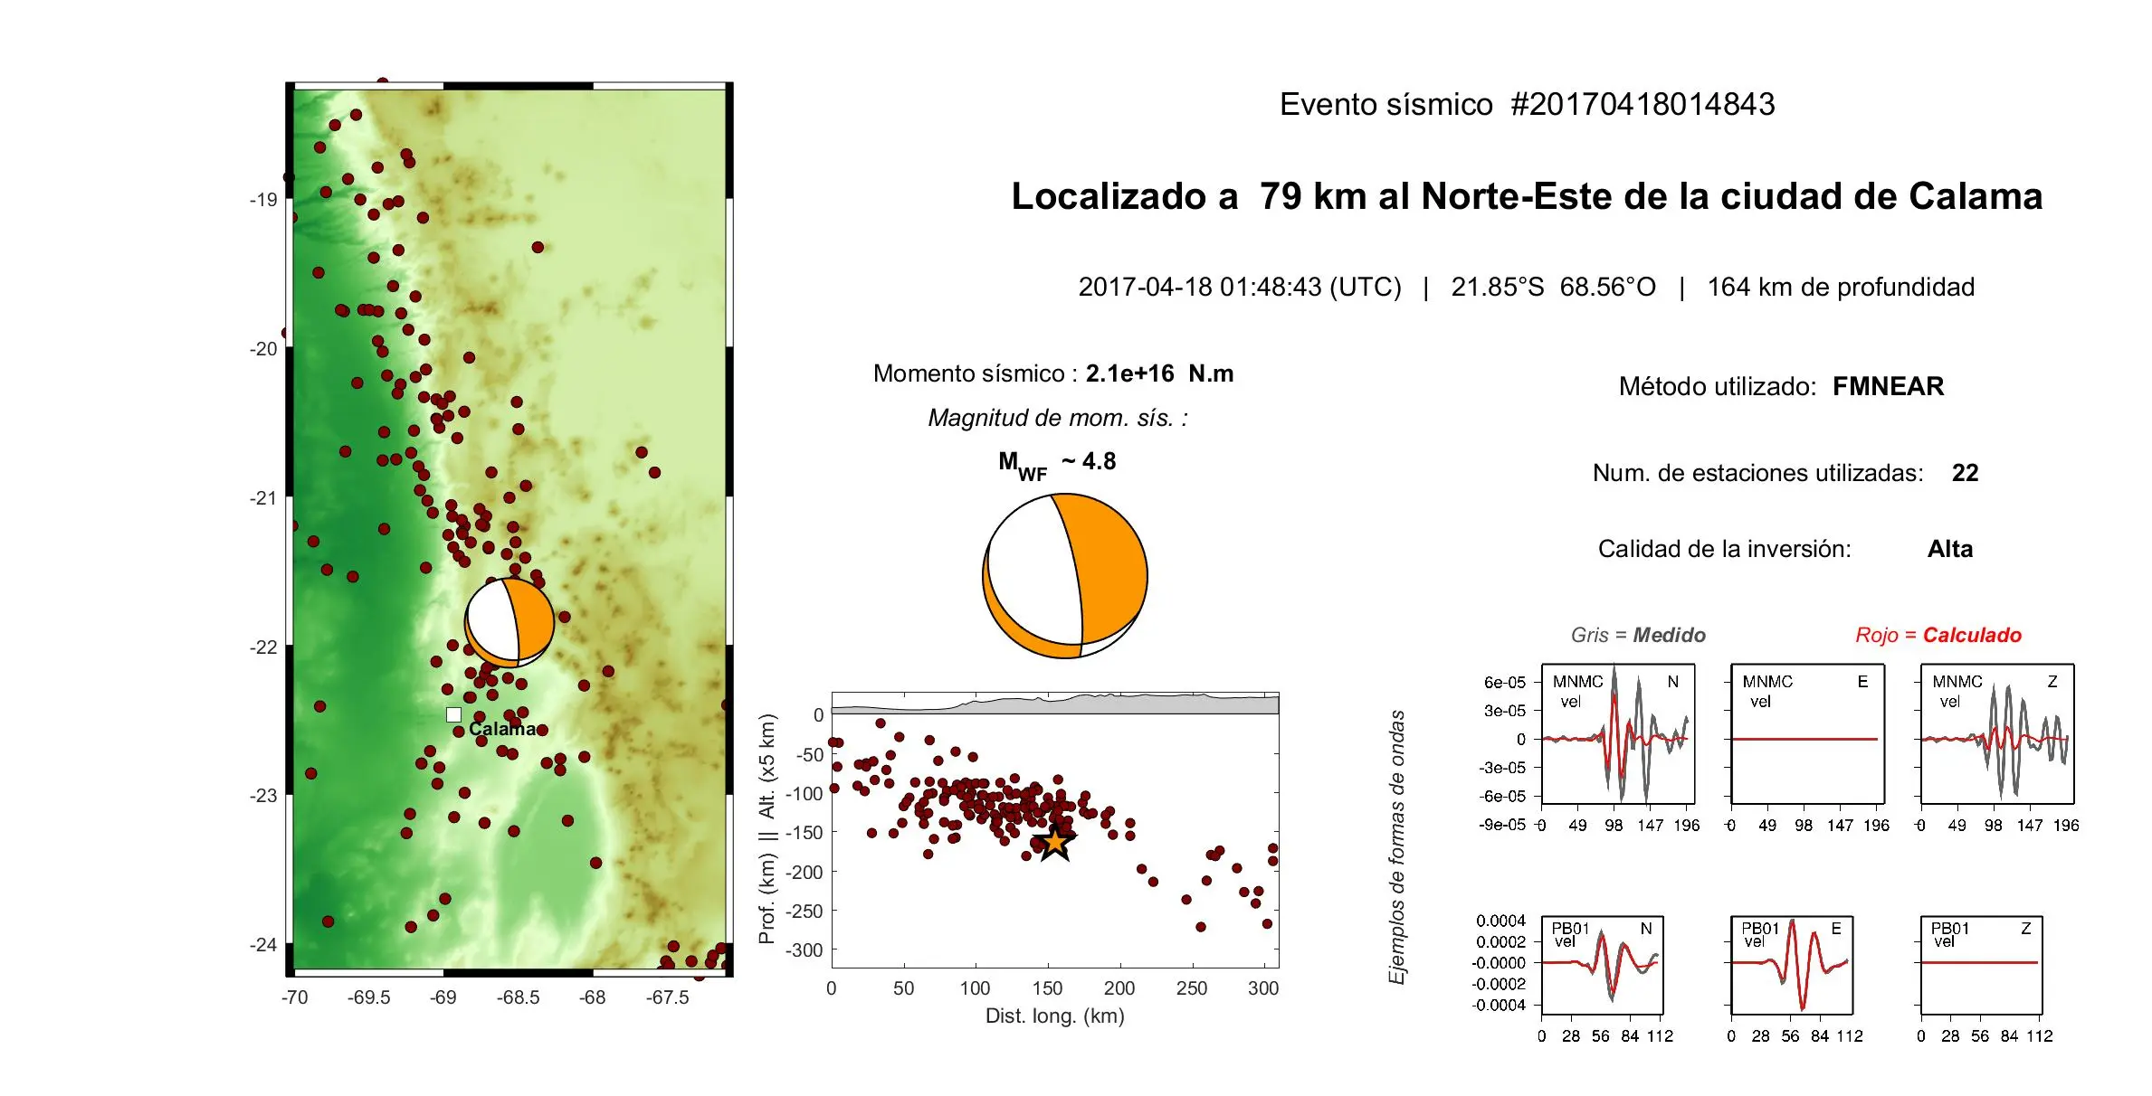Click the station count '22'
Image resolution: width=2152 pixels, height=1096 pixels.
pyautogui.click(x=1965, y=473)
